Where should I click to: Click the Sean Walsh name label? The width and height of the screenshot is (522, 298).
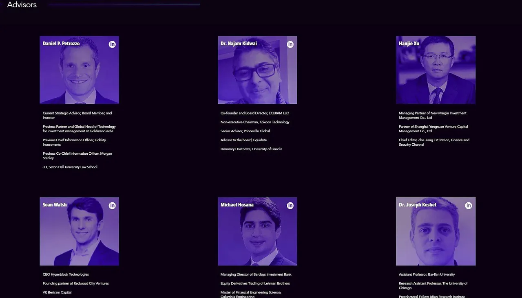pyautogui.click(x=55, y=205)
